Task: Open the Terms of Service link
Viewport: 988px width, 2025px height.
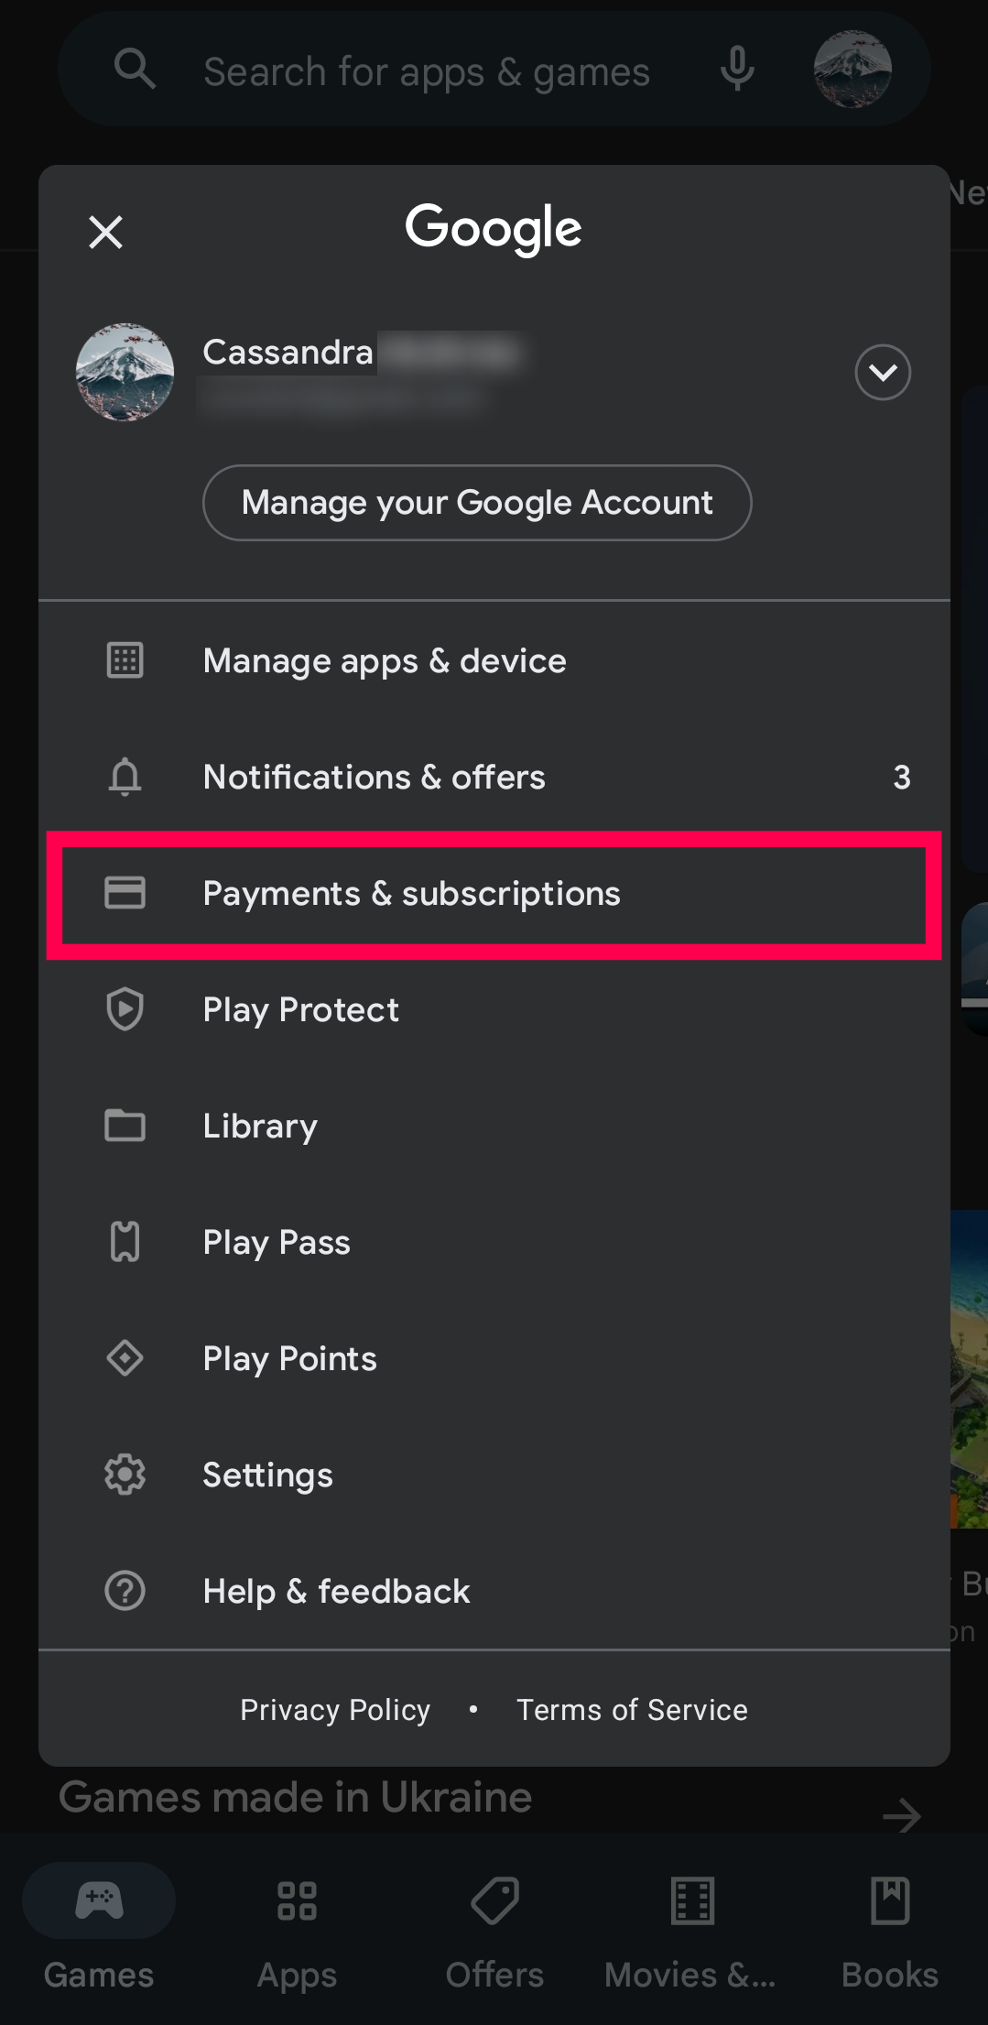Action: (632, 1709)
